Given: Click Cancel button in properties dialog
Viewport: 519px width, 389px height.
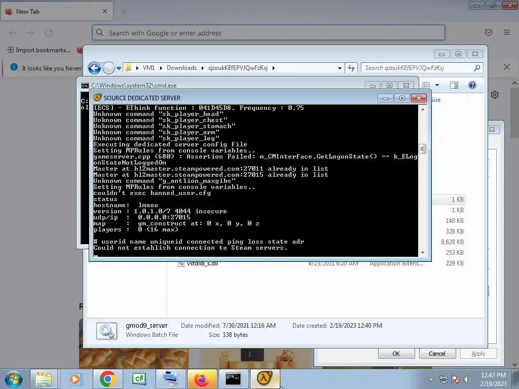Looking at the screenshot, I should [437, 353].
